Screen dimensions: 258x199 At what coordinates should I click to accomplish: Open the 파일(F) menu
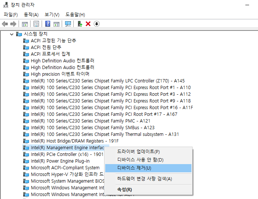(x=11, y=14)
